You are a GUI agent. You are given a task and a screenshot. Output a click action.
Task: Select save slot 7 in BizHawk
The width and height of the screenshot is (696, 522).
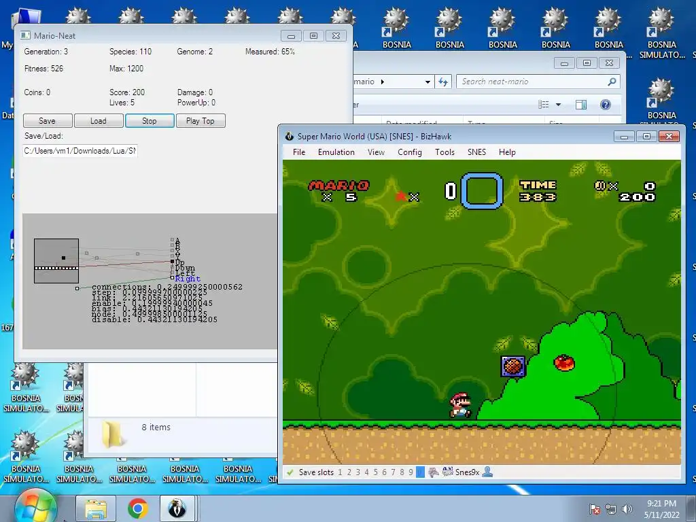click(394, 472)
